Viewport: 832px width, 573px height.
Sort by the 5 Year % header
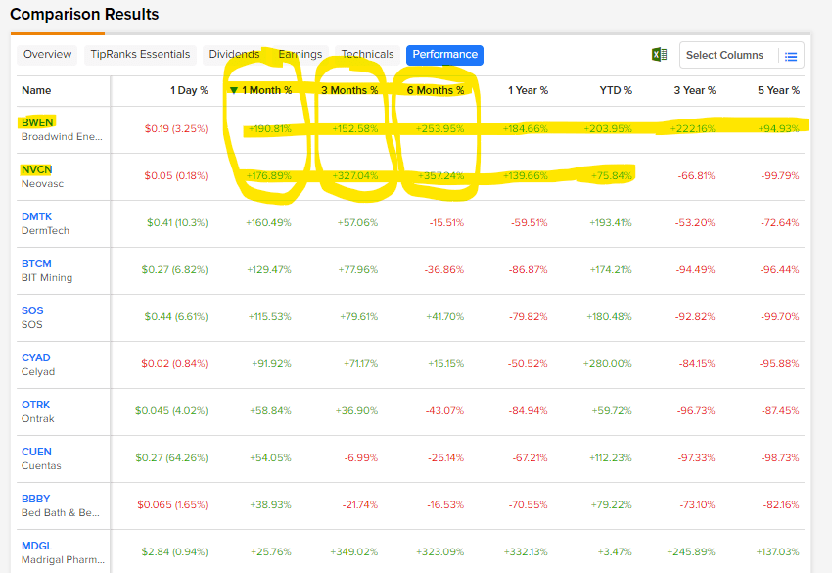[x=777, y=90]
